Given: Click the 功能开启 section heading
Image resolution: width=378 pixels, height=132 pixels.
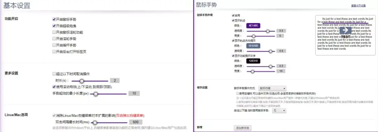Looking at the screenshot, I should [x=11, y=19].
